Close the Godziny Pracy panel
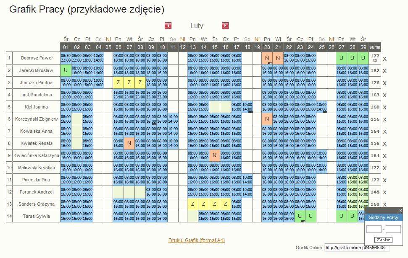The width and height of the screenshot is (408, 258). pyautogui.click(x=400, y=210)
